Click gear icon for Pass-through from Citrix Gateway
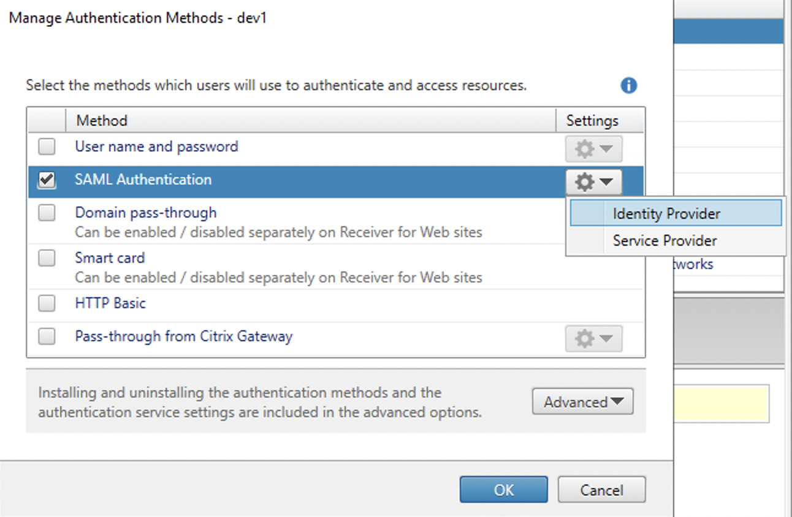Viewport: 792px width, 517px height. (x=585, y=339)
